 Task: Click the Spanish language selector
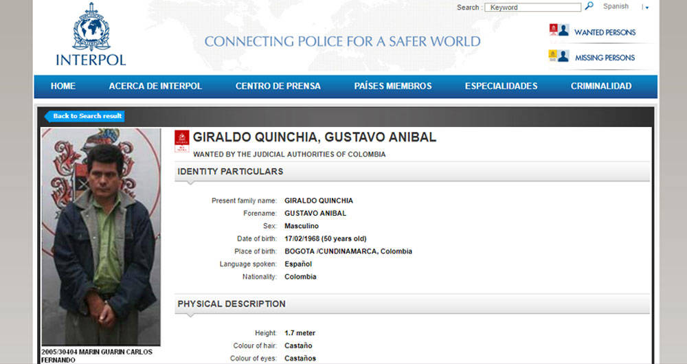(616, 6)
